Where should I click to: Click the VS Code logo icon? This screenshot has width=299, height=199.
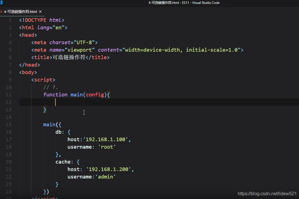click(1, 3)
